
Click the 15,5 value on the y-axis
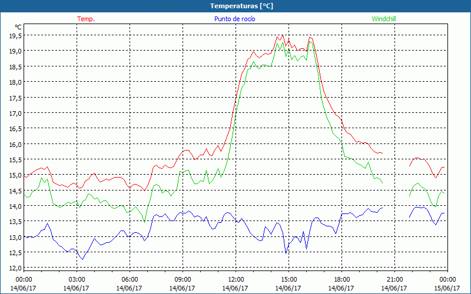tap(16, 159)
